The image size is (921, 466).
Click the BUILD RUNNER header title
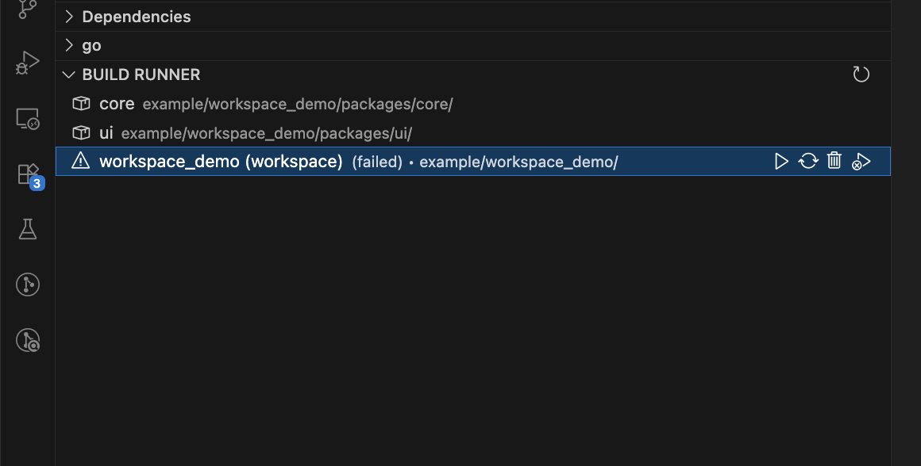pos(141,74)
